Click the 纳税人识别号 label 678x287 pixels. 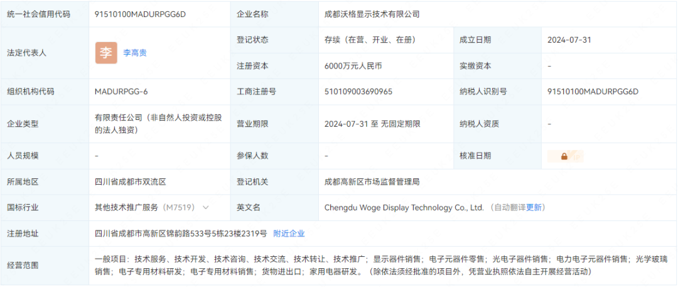[x=483, y=91]
